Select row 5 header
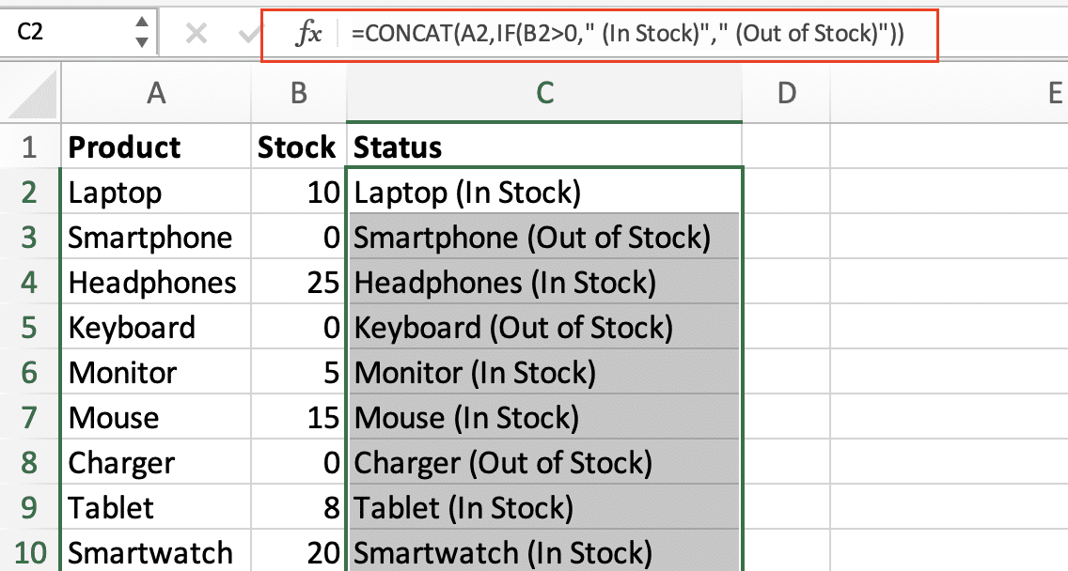 pyautogui.click(x=30, y=328)
